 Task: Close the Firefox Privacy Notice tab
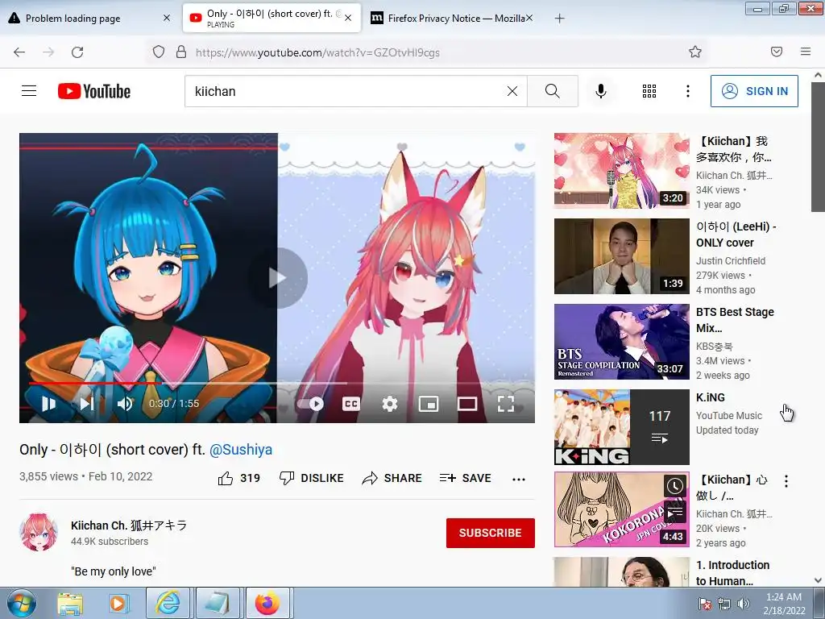click(x=529, y=18)
